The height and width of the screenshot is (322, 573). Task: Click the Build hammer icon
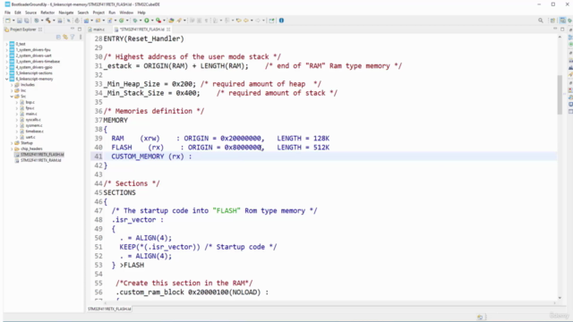coord(48,21)
